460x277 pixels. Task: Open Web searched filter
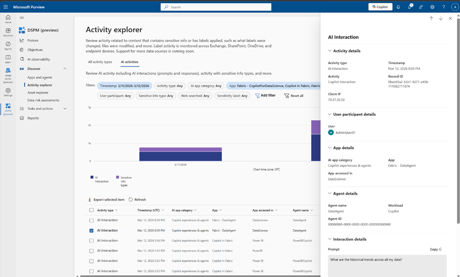[x=195, y=96]
